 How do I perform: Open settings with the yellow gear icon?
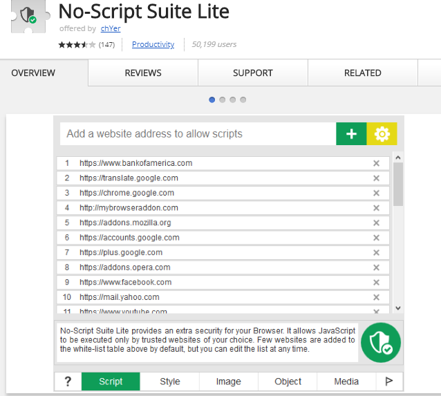click(x=382, y=134)
